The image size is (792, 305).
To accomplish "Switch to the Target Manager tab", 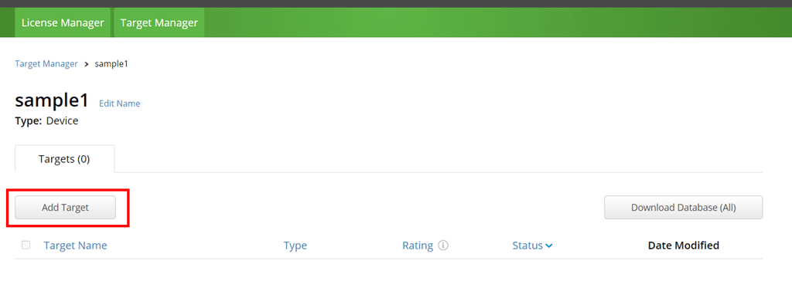I will [x=159, y=22].
